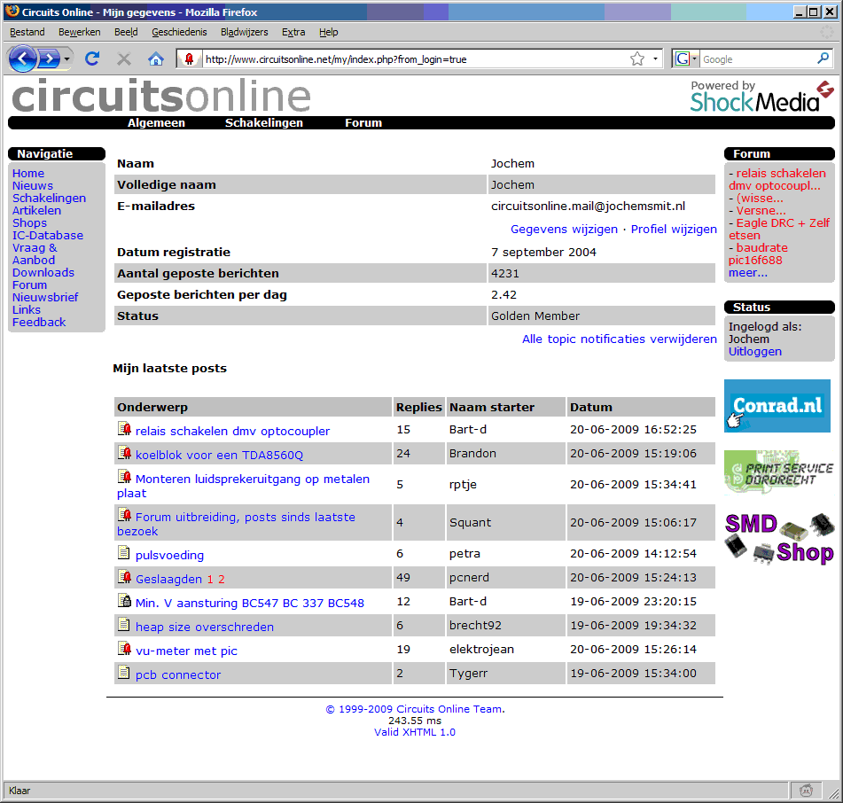
Task: Click inside the Google search field
Action: (758, 59)
